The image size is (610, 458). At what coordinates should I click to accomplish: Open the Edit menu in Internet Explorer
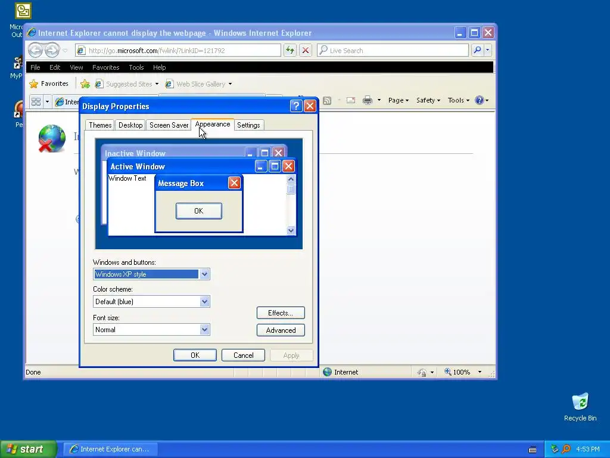[x=54, y=67]
